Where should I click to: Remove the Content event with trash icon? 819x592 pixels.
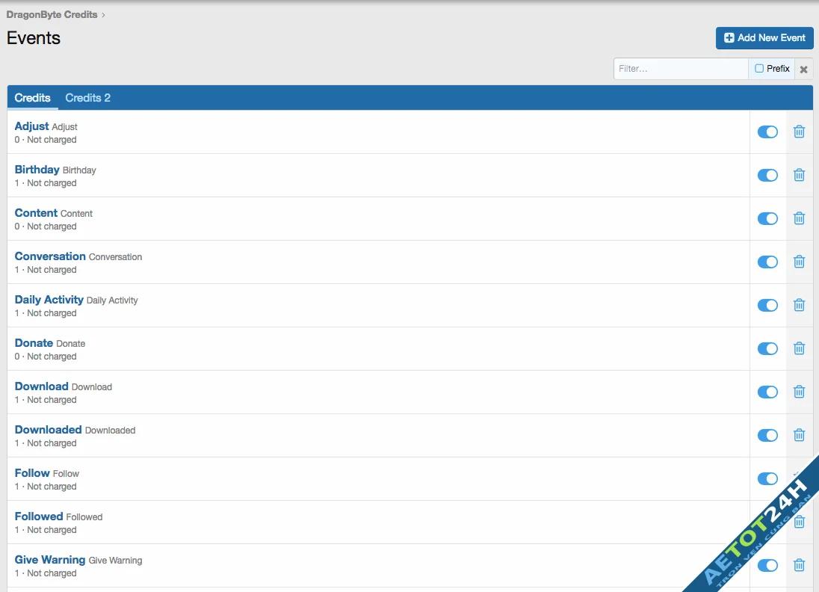click(x=799, y=218)
